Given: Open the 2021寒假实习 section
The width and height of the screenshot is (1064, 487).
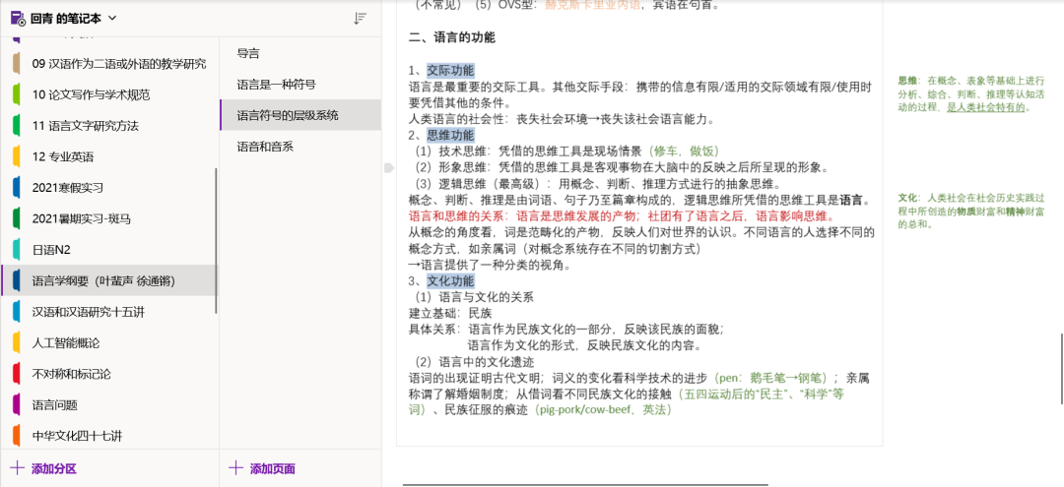Looking at the screenshot, I should click(x=68, y=188).
